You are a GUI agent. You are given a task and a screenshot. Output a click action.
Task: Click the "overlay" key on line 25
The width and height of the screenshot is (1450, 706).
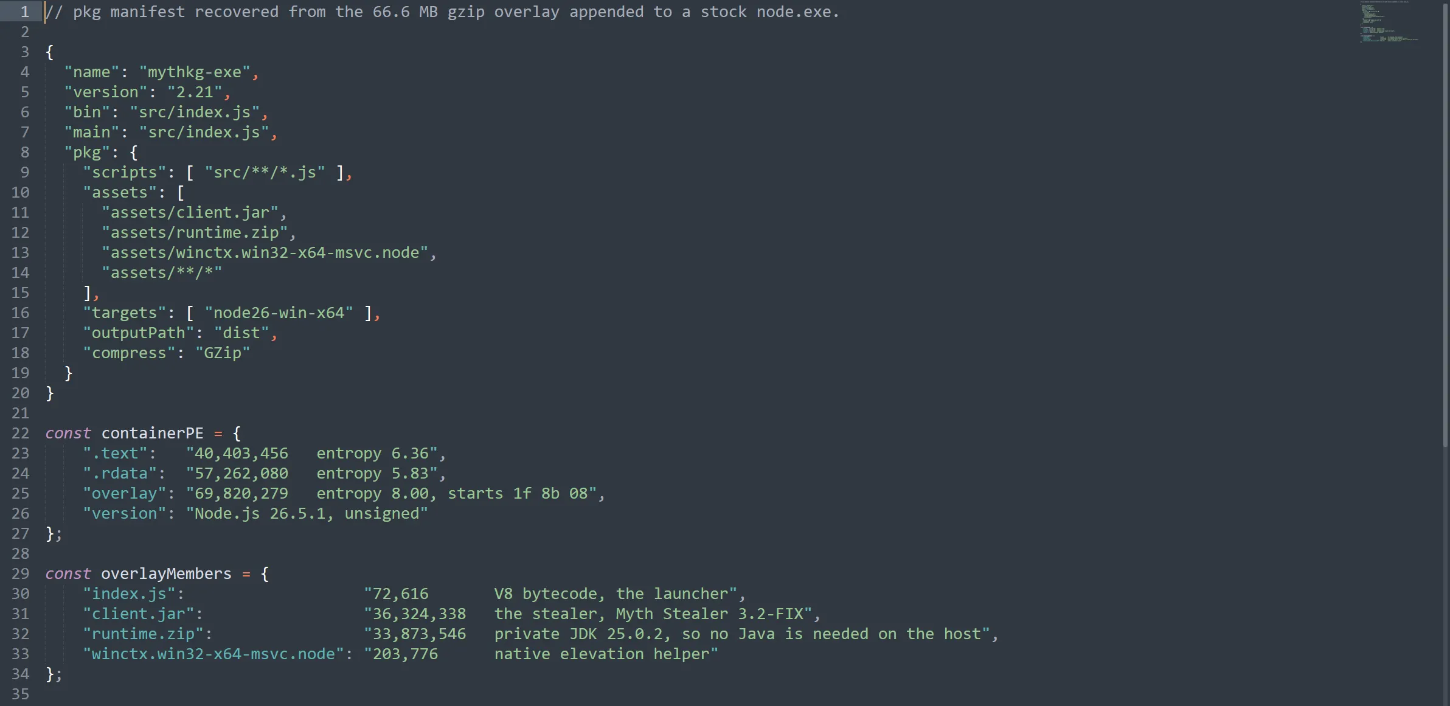pos(125,494)
